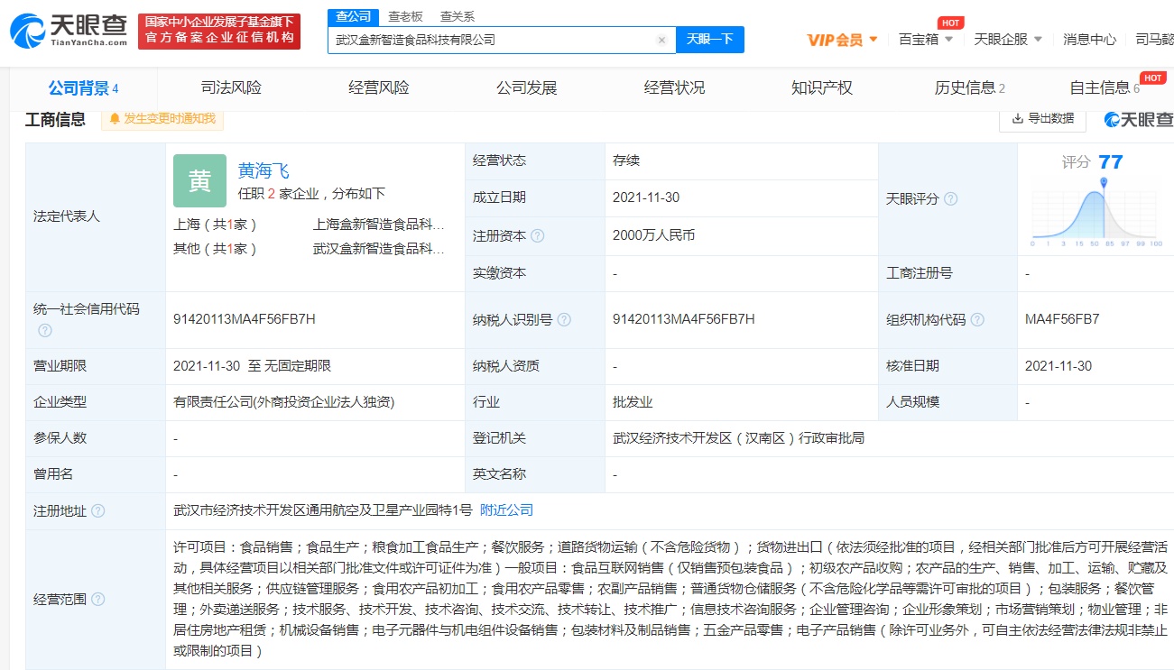
Task: Click the score value 77
Action: click(x=1111, y=161)
